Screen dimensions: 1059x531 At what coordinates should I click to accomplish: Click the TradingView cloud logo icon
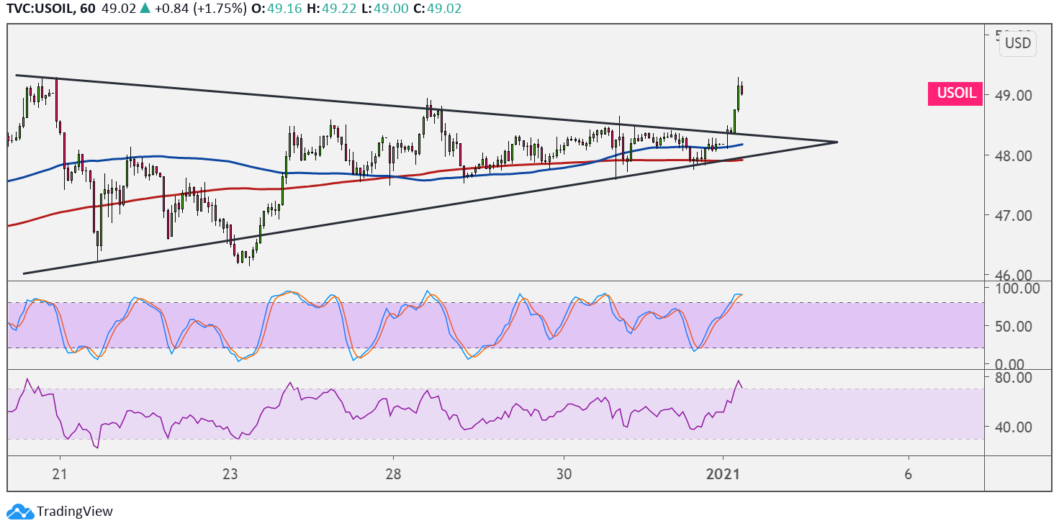pos(20,512)
